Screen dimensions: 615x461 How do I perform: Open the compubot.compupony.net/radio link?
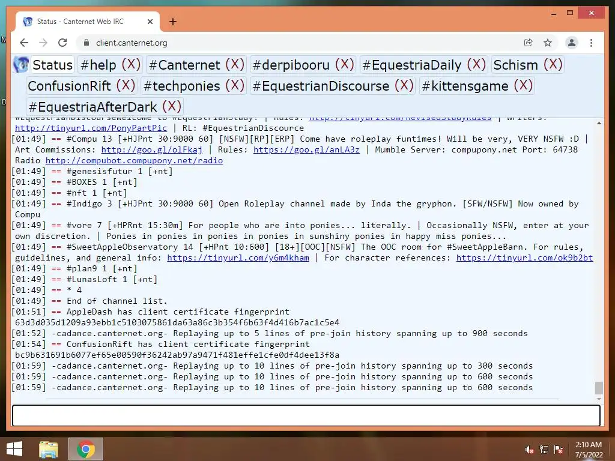pyautogui.click(x=134, y=161)
